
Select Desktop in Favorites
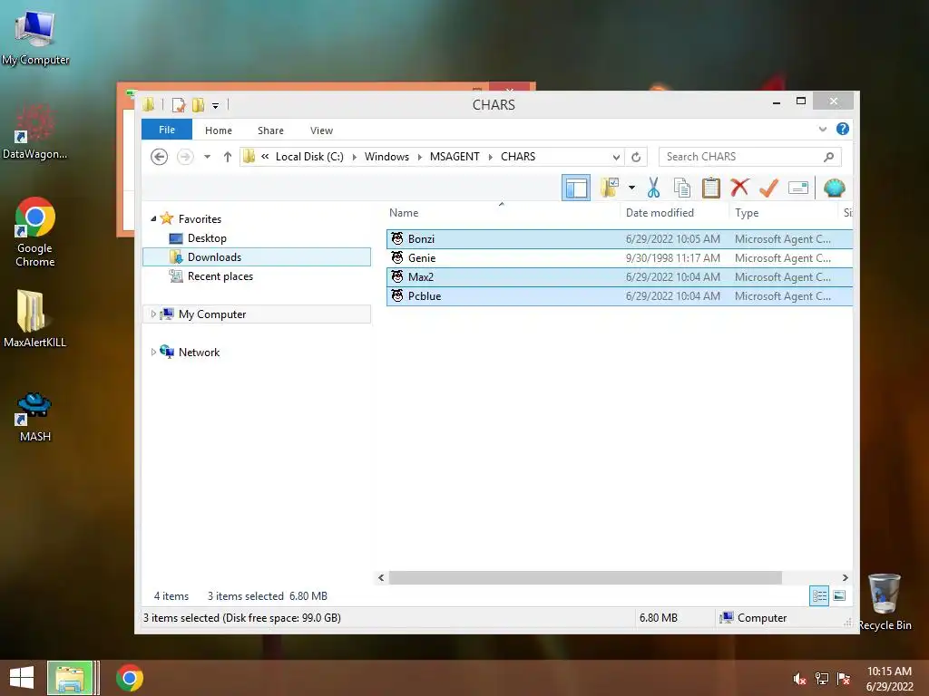pyautogui.click(x=207, y=238)
